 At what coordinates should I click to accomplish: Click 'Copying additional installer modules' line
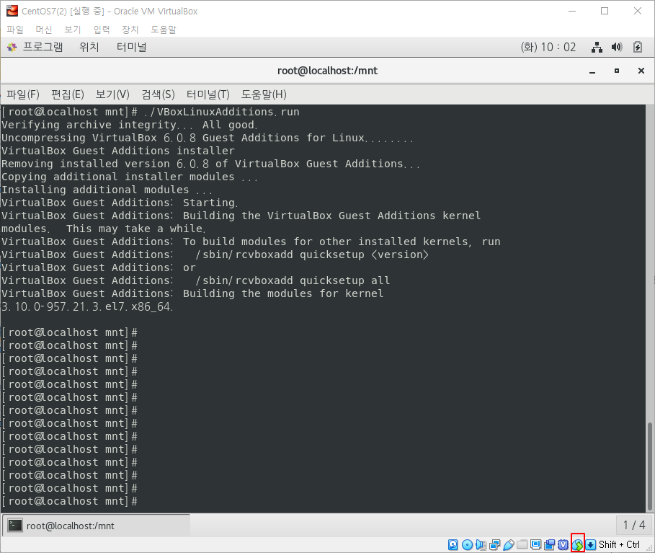coord(130,177)
